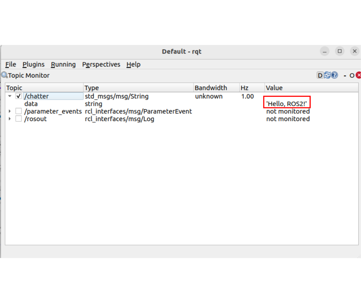The image size is (361, 303).
Task: Open the Plugins menu
Action: pos(33,64)
